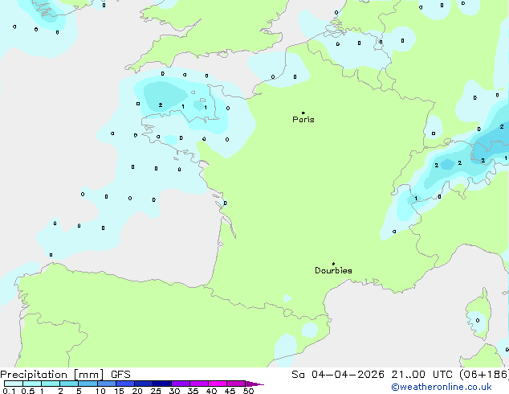Click the Dourbies location dot marker
This screenshot has width=509, height=394.
(333, 264)
